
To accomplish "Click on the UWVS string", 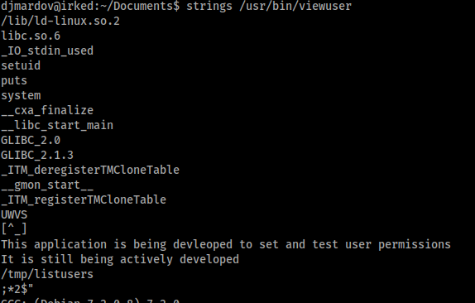I will (14, 214).
